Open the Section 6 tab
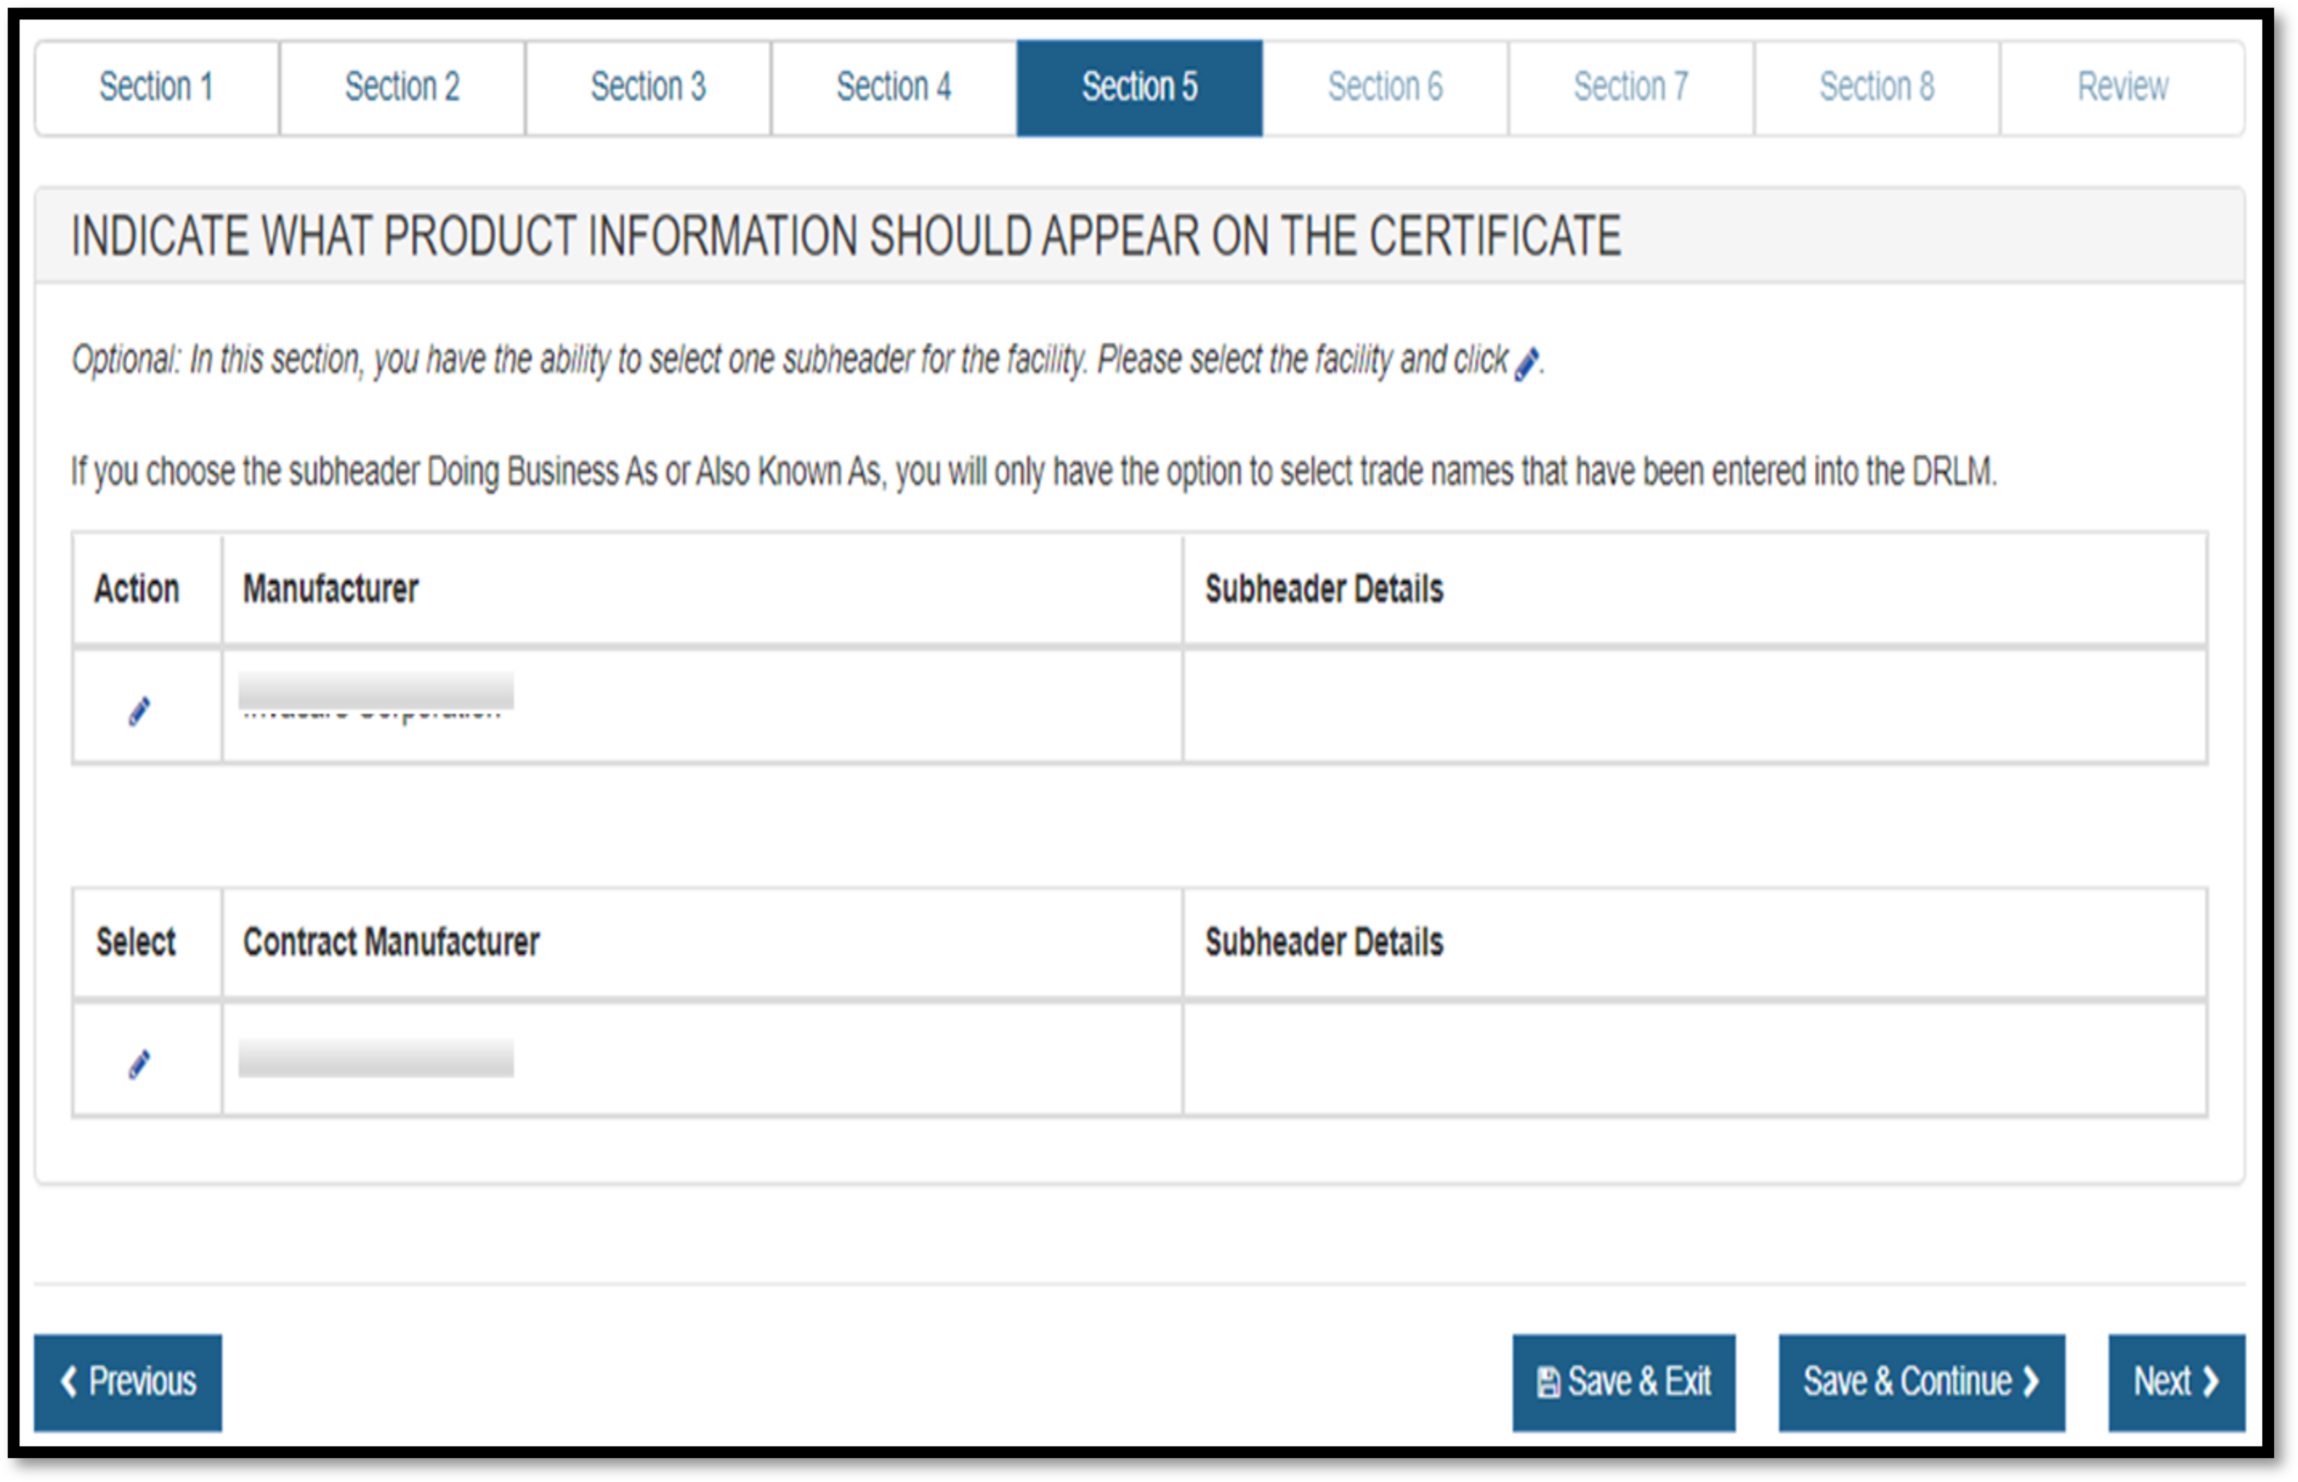The height and width of the screenshot is (1482, 2298). point(1385,87)
